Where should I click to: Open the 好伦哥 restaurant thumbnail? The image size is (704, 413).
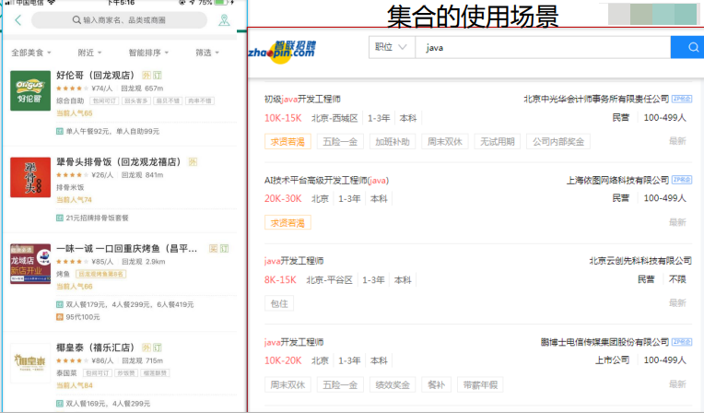click(x=30, y=90)
